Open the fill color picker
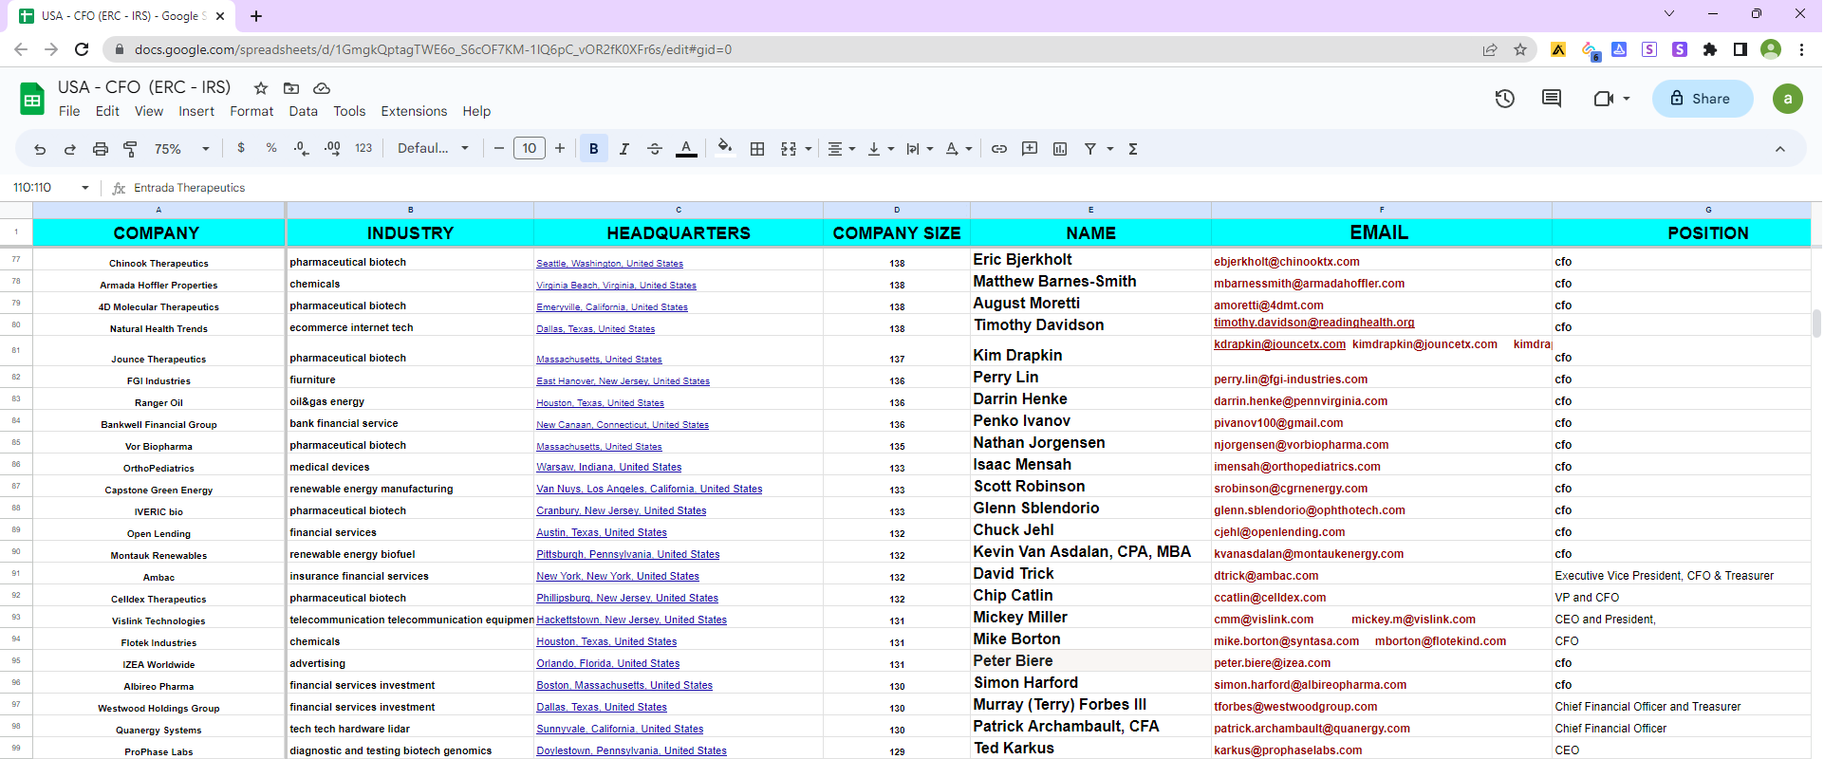The image size is (1824, 759). (725, 148)
